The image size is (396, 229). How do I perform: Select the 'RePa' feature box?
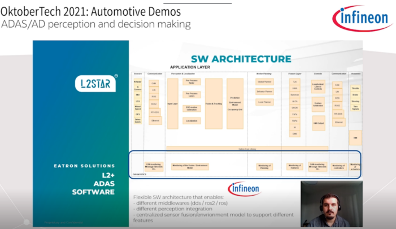click(x=295, y=121)
